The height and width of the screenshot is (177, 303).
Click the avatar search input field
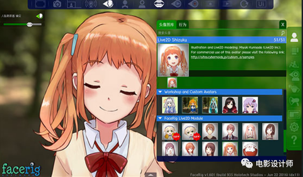pyautogui.click(x=218, y=33)
